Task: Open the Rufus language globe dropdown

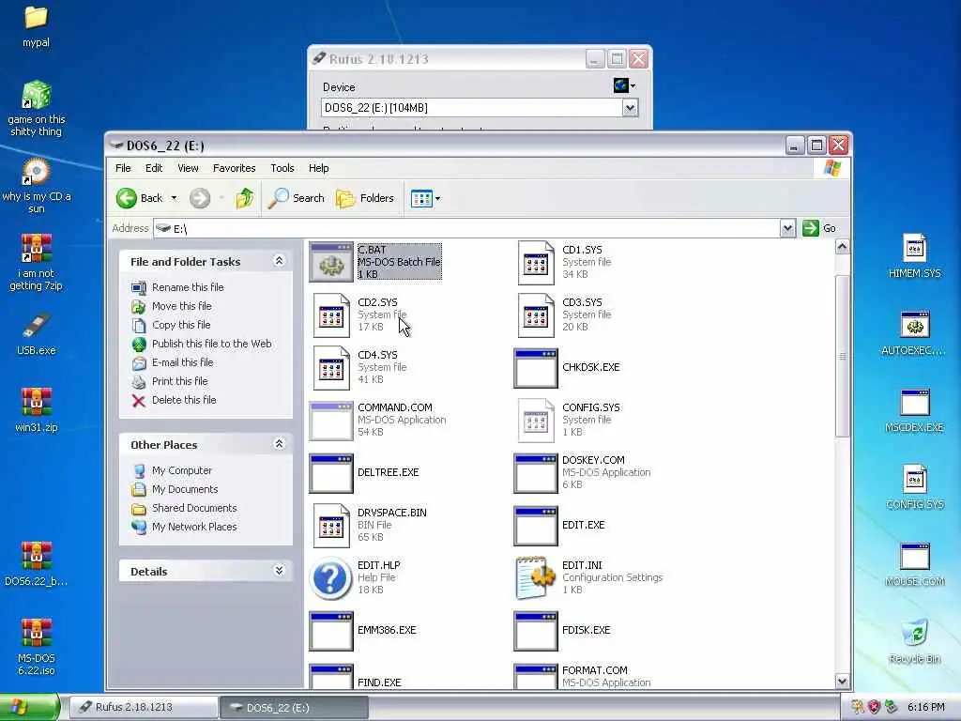Action: pos(624,85)
